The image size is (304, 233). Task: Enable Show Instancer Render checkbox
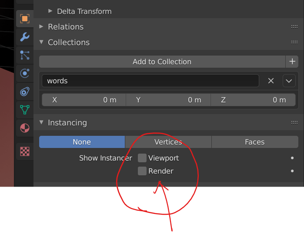pyautogui.click(x=142, y=171)
